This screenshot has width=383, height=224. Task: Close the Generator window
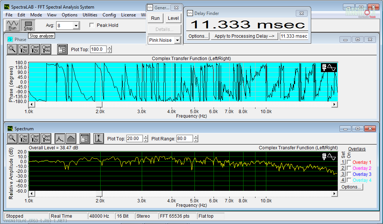[176, 7]
